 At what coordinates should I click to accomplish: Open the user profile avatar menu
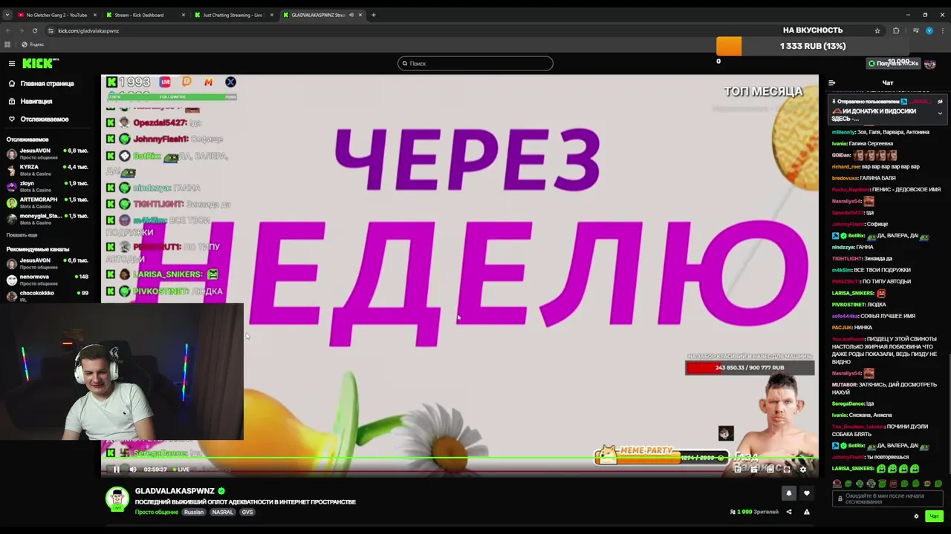pyautogui.click(x=930, y=64)
